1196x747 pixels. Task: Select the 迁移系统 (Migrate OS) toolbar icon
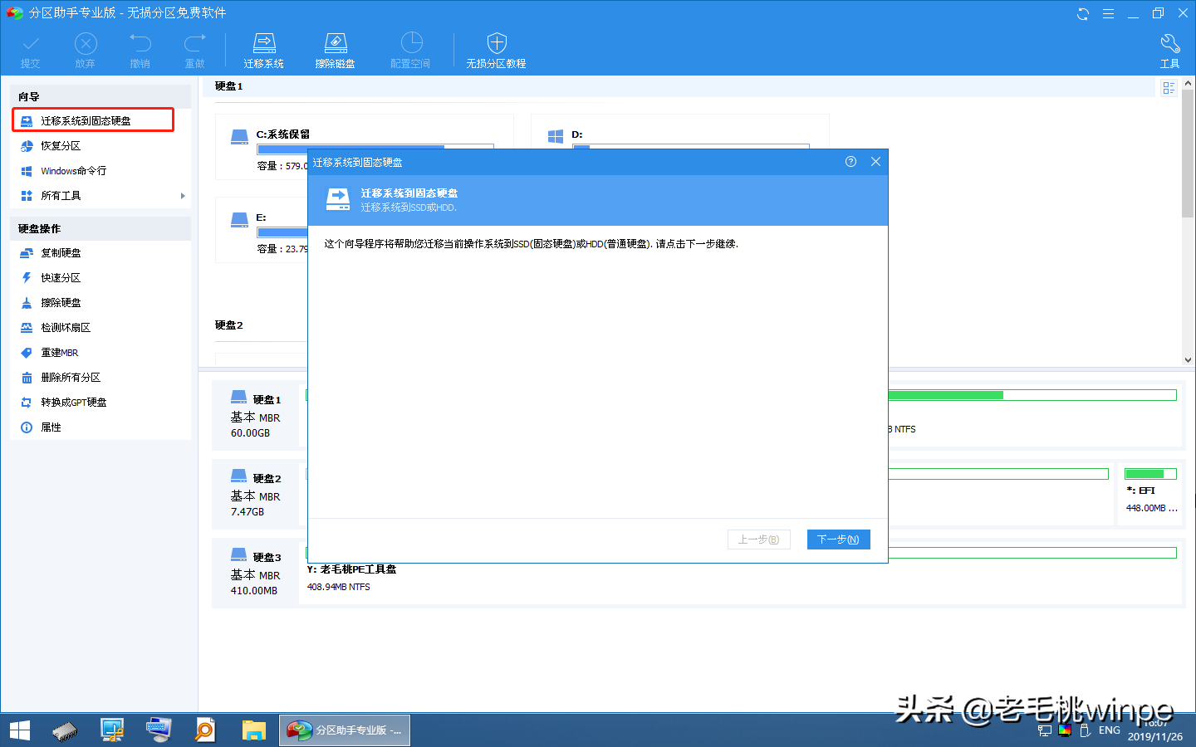coord(263,48)
